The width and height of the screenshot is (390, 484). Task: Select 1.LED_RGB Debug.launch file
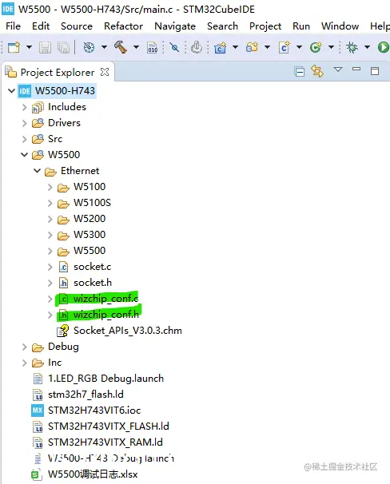pos(105,379)
